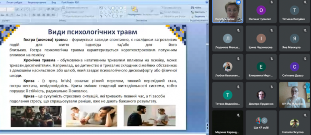Toggle center text alignment
The height and width of the screenshot is (135, 311).
(39, 15)
